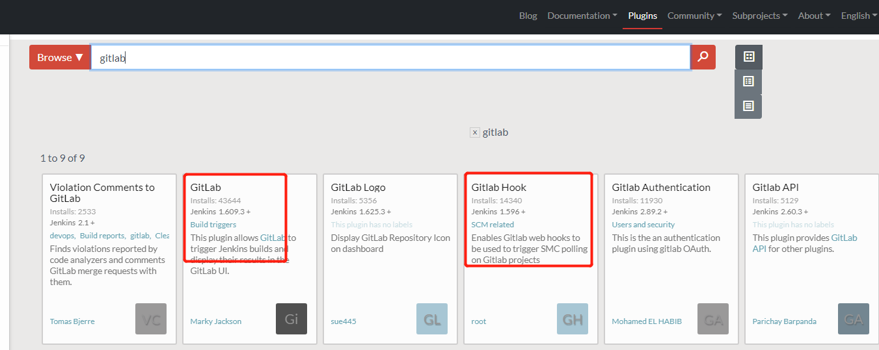Expand the Community dropdown menu
Image resolution: width=879 pixels, height=350 pixels.
(694, 16)
